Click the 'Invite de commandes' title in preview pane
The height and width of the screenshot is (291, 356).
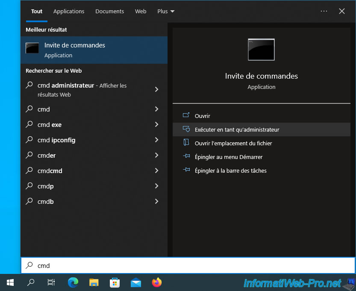coord(261,76)
